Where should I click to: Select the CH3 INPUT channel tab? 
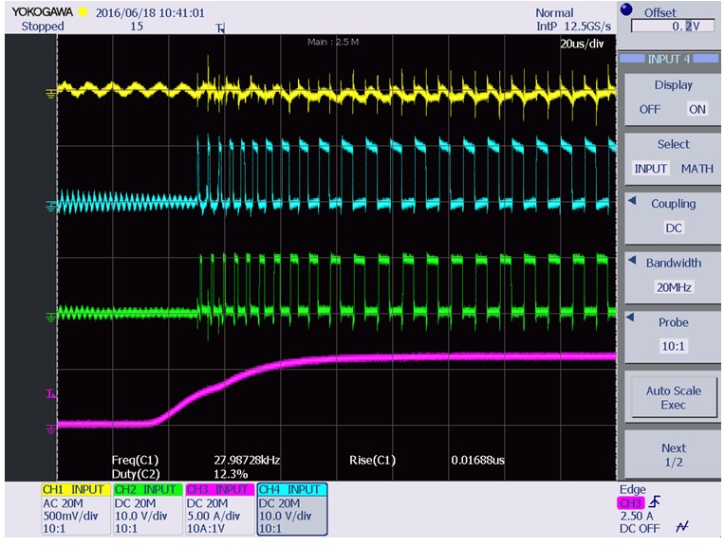[x=219, y=489]
